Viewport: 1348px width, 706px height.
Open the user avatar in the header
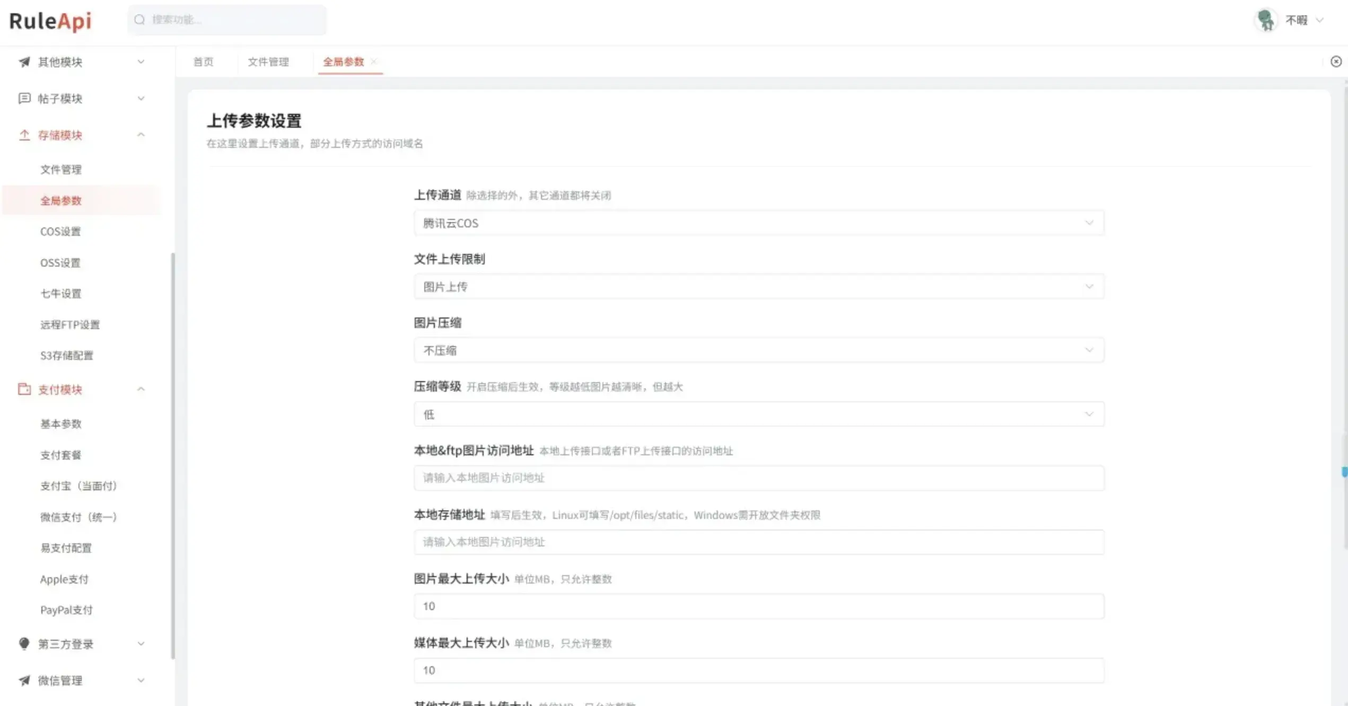pos(1266,20)
